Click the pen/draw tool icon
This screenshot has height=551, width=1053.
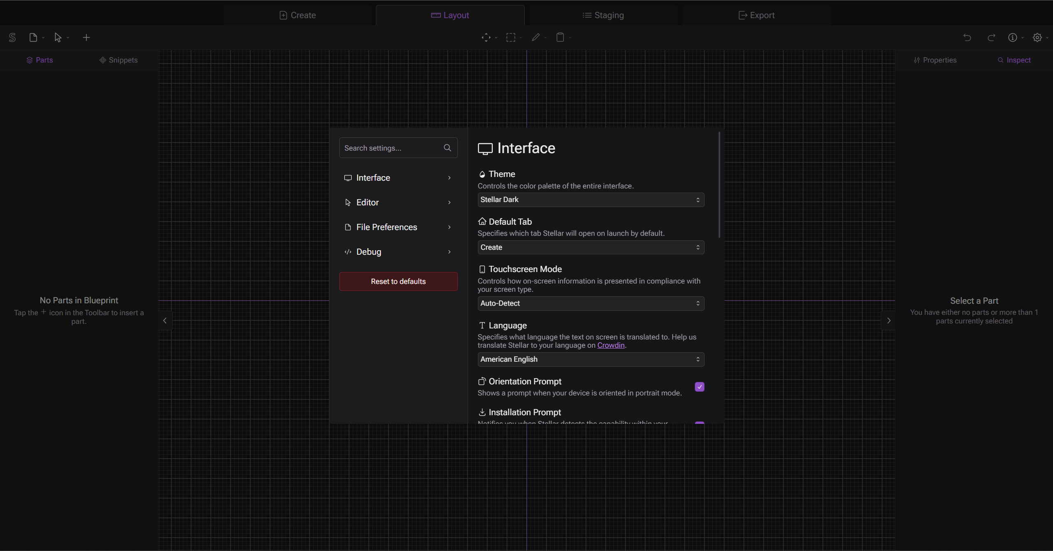(536, 37)
